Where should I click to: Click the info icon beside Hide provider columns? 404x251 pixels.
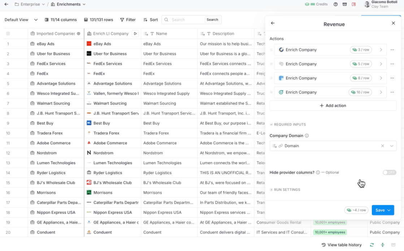[x=318, y=172]
